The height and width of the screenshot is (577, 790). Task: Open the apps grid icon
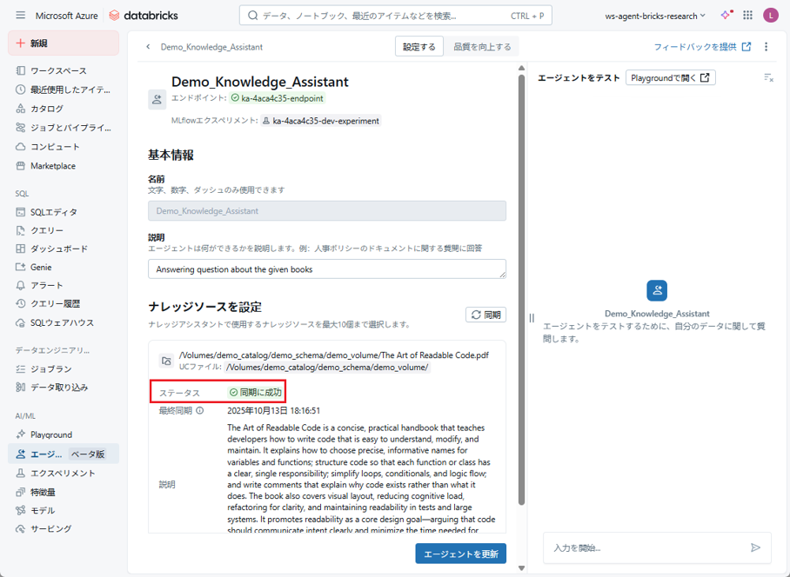pyautogui.click(x=747, y=16)
